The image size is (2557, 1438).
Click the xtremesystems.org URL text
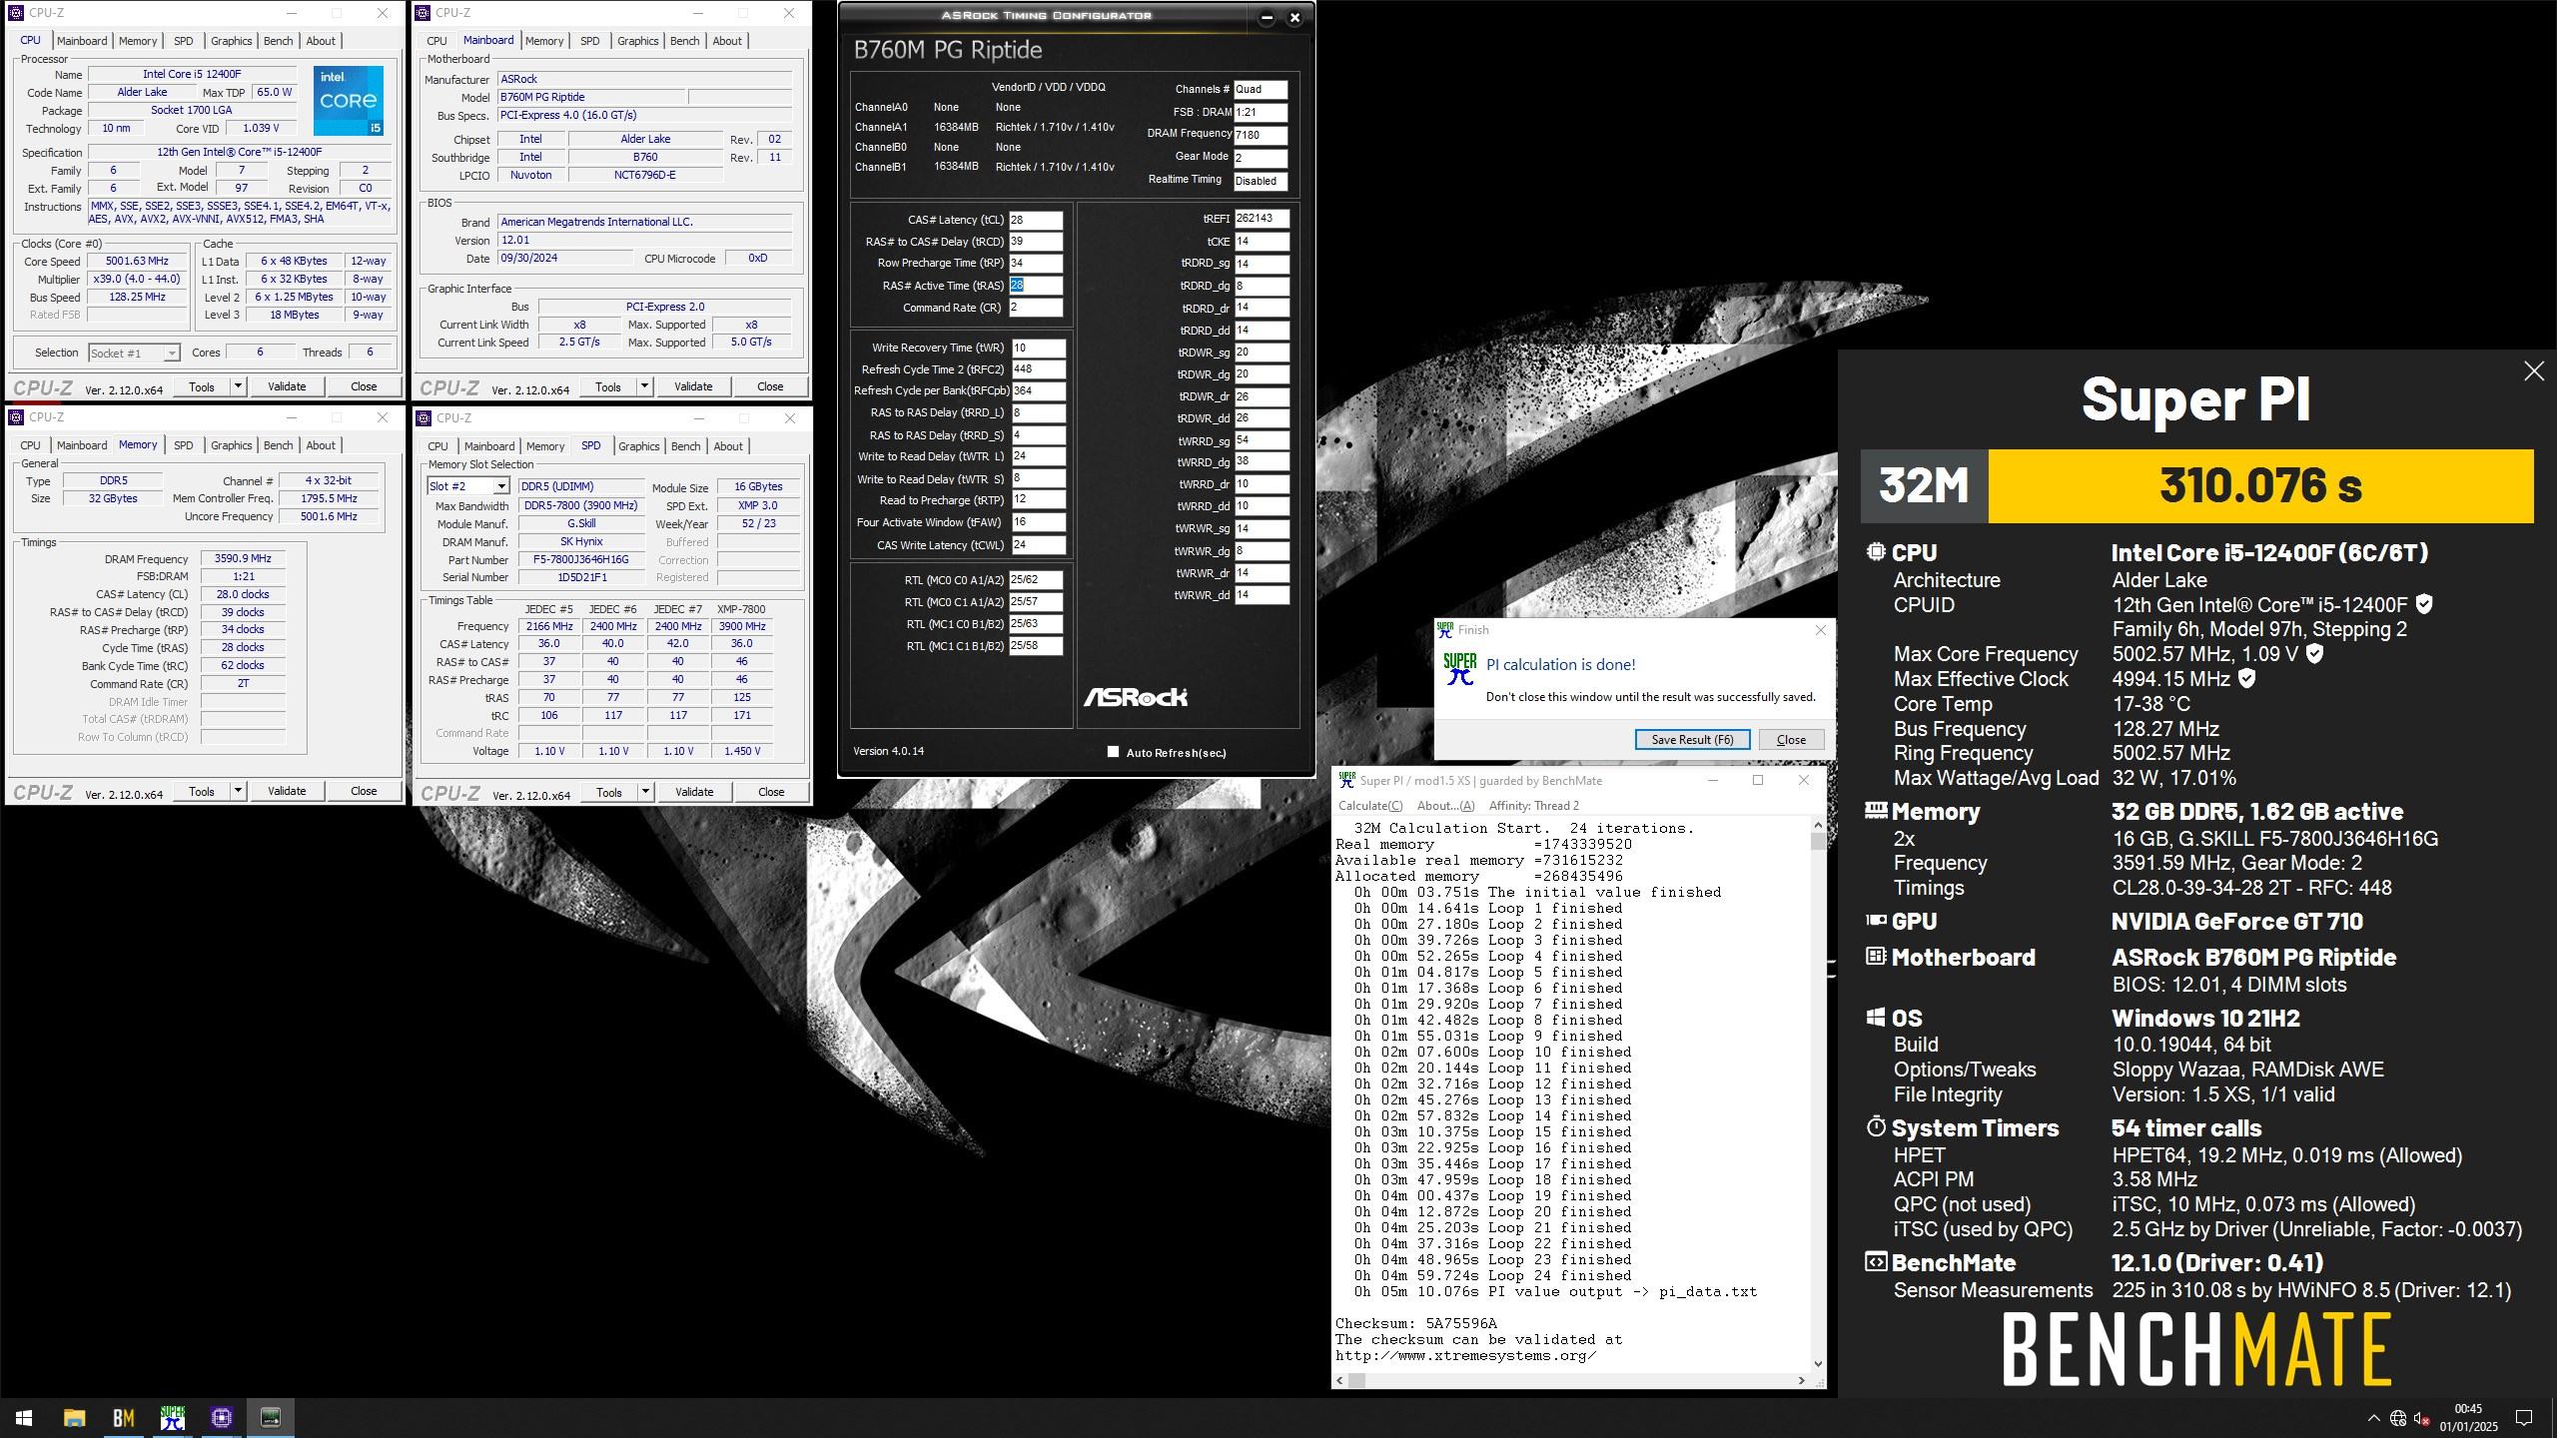pyautogui.click(x=1465, y=1355)
